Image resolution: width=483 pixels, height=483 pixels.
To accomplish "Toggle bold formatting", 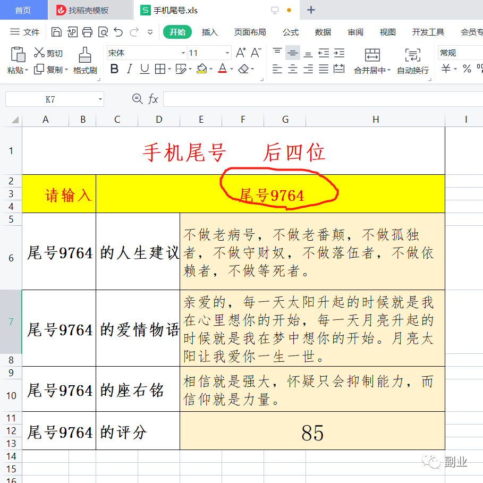I will pyautogui.click(x=115, y=69).
